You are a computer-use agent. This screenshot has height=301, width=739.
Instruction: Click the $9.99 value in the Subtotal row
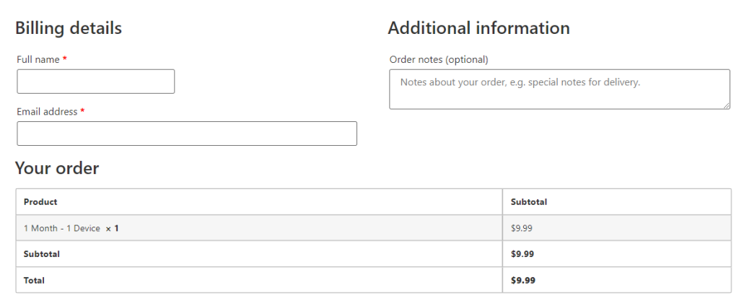[522, 254]
